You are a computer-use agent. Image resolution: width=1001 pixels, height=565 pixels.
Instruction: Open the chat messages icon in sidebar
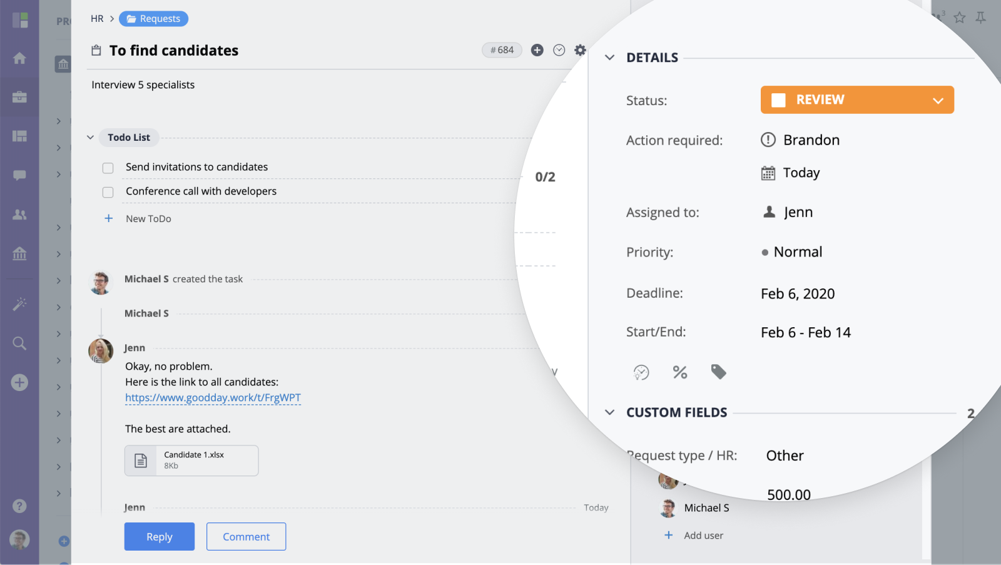(x=19, y=175)
